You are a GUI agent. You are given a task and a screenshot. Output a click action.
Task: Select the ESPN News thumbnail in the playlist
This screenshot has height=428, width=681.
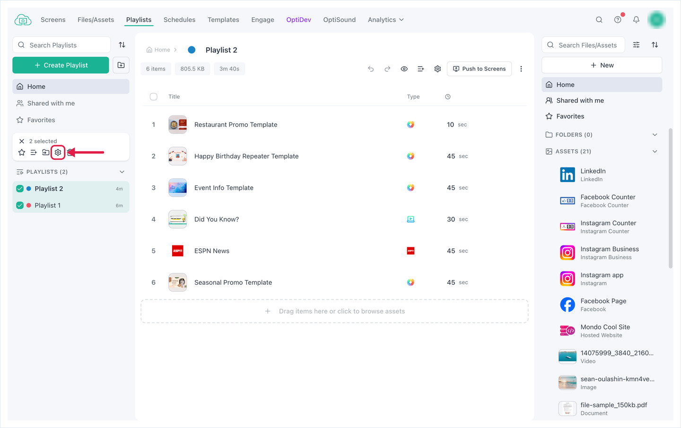(x=178, y=251)
